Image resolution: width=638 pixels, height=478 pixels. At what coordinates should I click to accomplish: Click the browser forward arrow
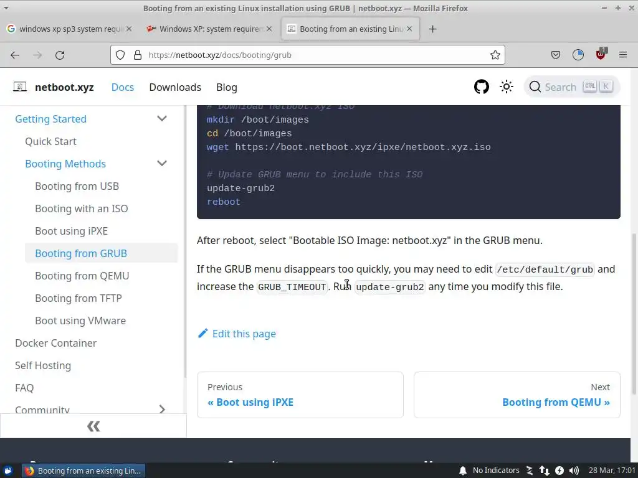(37, 55)
